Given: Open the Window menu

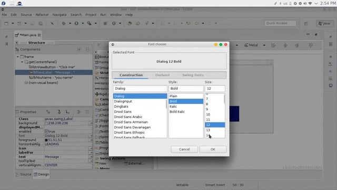Looking at the screenshot, I should point(116,15).
